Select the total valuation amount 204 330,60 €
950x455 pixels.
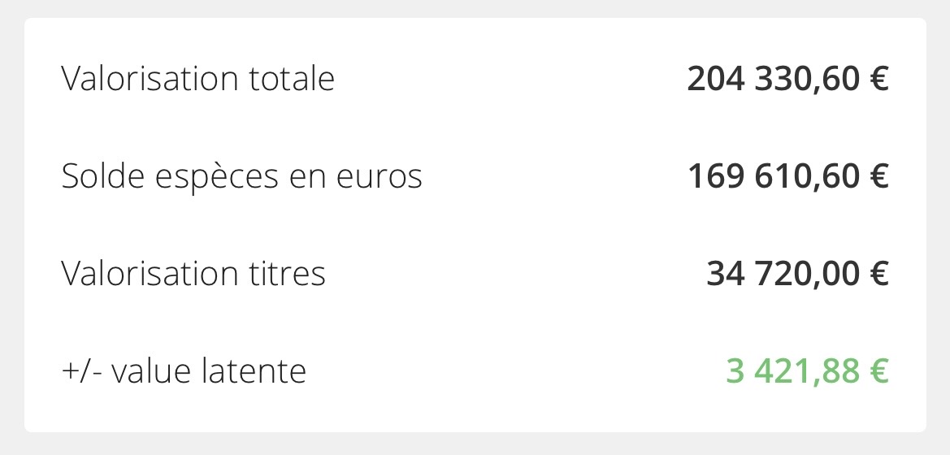[787, 80]
